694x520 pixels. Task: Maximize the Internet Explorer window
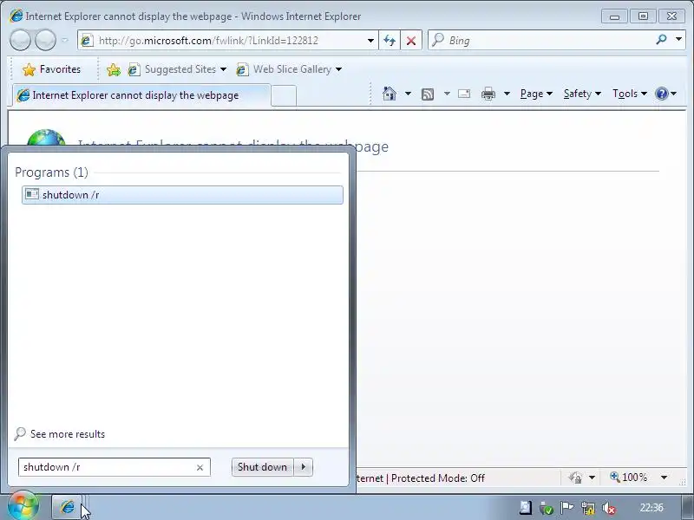tap(643, 16)
